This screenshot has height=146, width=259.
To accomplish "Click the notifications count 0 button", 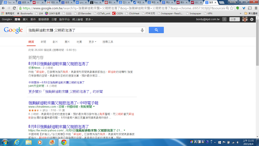I will pos(224,19).
